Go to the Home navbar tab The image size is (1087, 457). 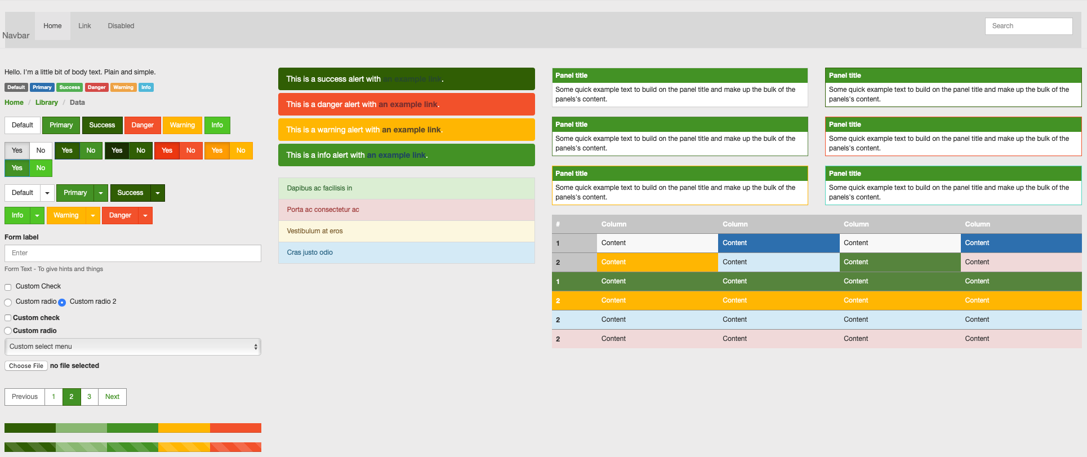pos(52,26)
